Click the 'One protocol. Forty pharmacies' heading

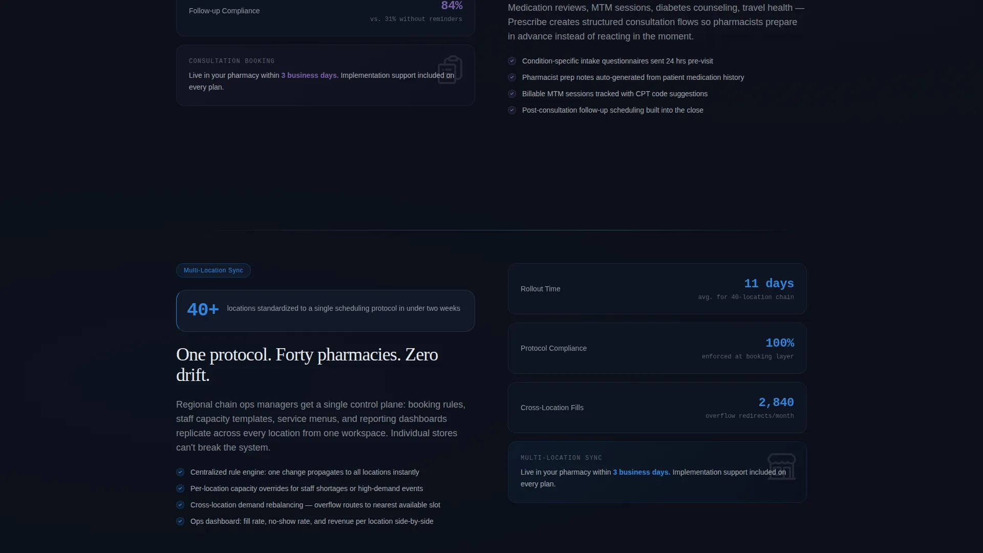coord(307,365)
